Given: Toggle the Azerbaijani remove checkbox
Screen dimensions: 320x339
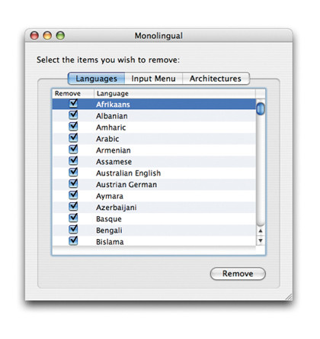Looking at the screenshot, I should 73,207.
